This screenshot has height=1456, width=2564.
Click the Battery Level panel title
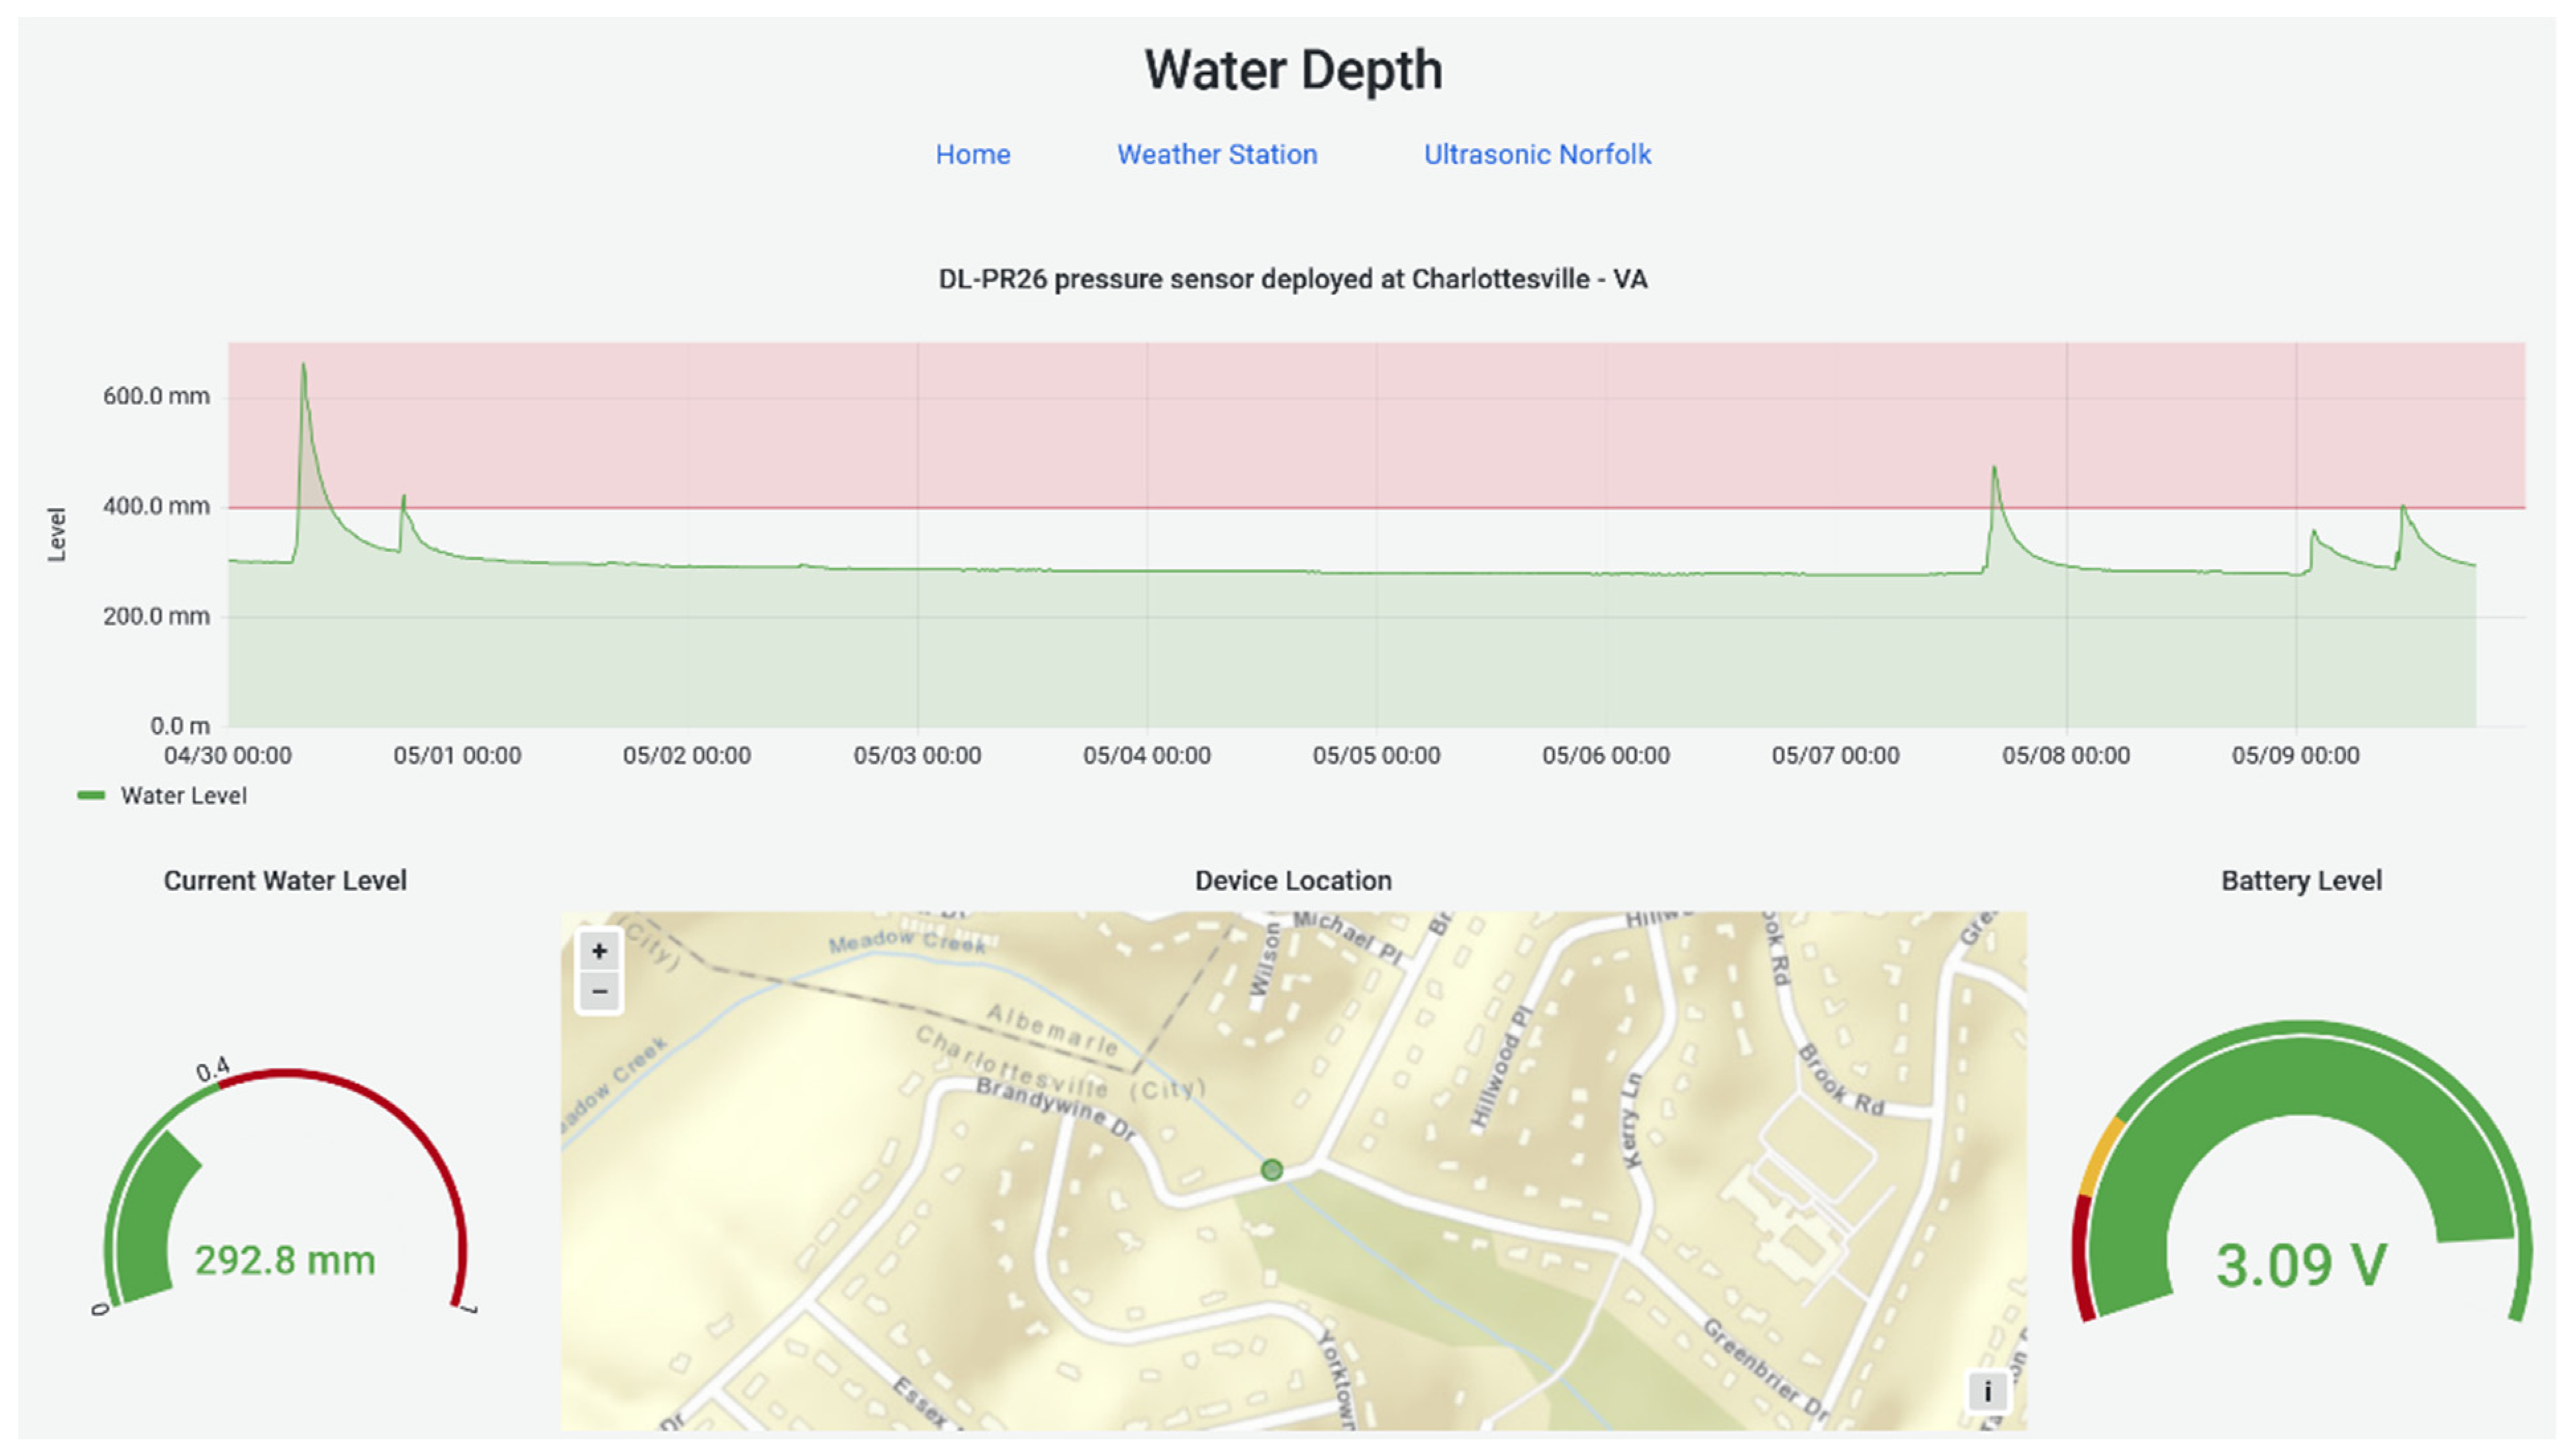pyautogui.click(x=2300, y=881)
